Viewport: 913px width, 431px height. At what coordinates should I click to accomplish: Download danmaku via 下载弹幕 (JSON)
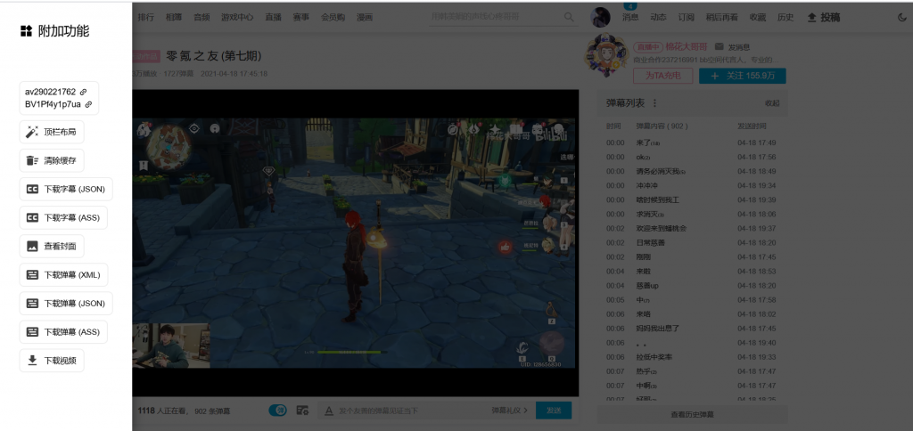(x=66, y=303)
